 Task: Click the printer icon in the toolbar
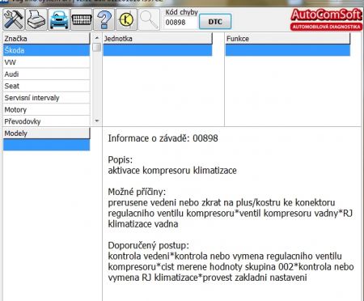click(36, 19)
